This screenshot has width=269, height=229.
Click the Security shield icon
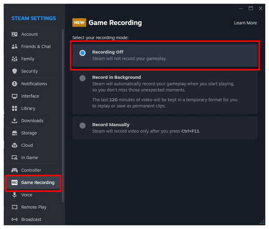(15, 71)
